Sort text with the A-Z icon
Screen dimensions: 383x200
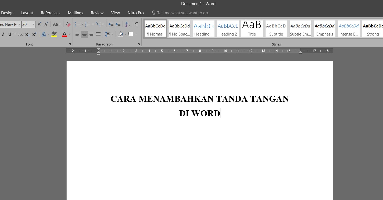128,24
